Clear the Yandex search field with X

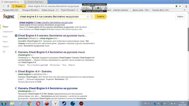pyautogui.click(x=88, y=16)
